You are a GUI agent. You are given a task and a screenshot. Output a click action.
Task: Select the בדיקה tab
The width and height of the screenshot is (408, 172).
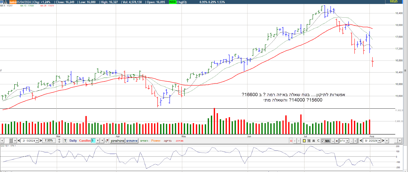(x=168, y=141)
